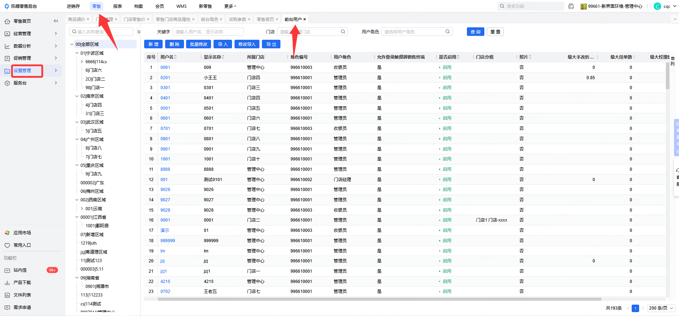Click the 关键字 keyword input field
This screenshot has width=679, height=316.
click(208, 32)
